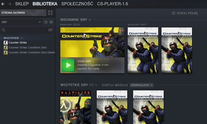This screenshot has height=124, width=207.
Task: Click the DODAJ PÓŁKĘ add shelf button
Action: [185, 13]
